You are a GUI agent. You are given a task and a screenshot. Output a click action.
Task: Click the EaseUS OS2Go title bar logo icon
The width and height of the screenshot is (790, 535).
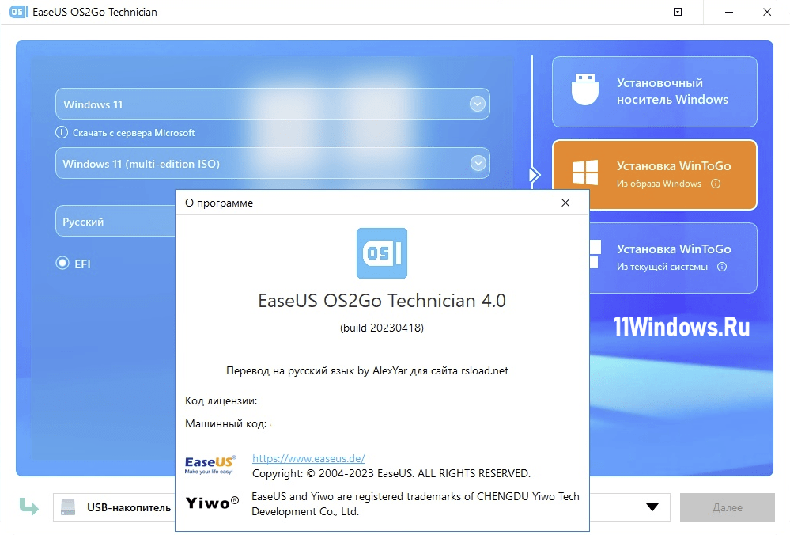pyautogui.click(x=19, y=12)
